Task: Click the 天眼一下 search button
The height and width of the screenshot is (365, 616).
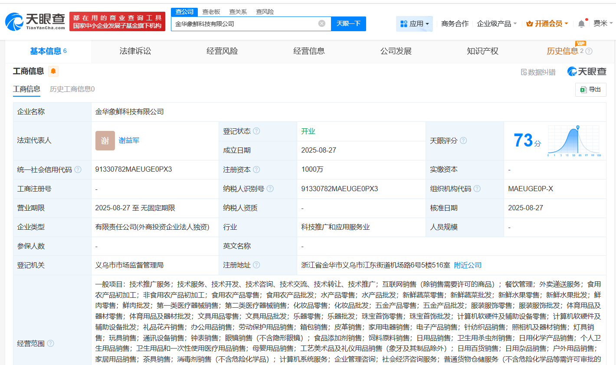Action: 349,24
